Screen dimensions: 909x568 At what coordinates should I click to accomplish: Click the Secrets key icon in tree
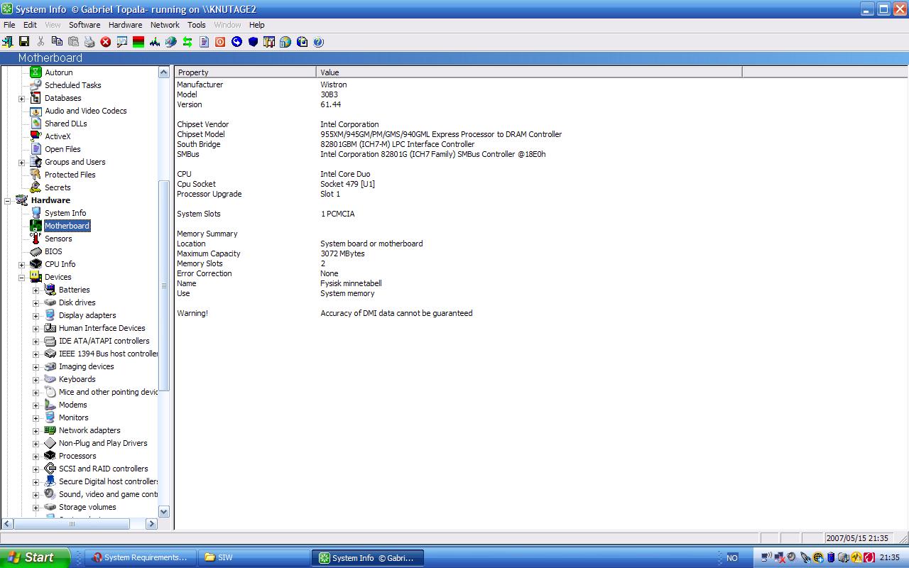coord(36,187)
